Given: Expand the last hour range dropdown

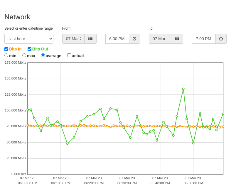Looking at the screenshot, I should click(29, 39).
